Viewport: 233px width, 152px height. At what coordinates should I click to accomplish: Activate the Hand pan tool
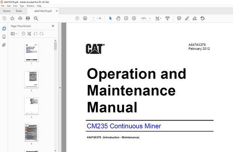click(x=118, y=18)
